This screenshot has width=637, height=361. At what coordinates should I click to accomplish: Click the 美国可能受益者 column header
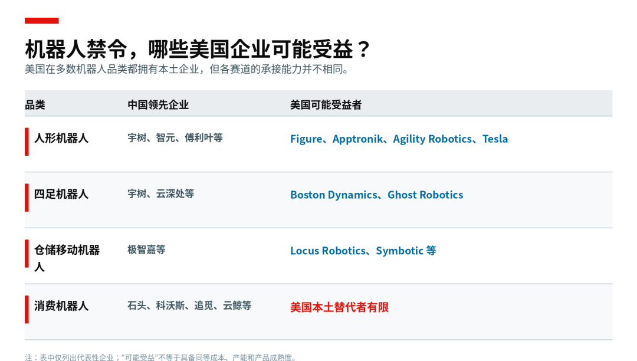click(x=326, y=105)
